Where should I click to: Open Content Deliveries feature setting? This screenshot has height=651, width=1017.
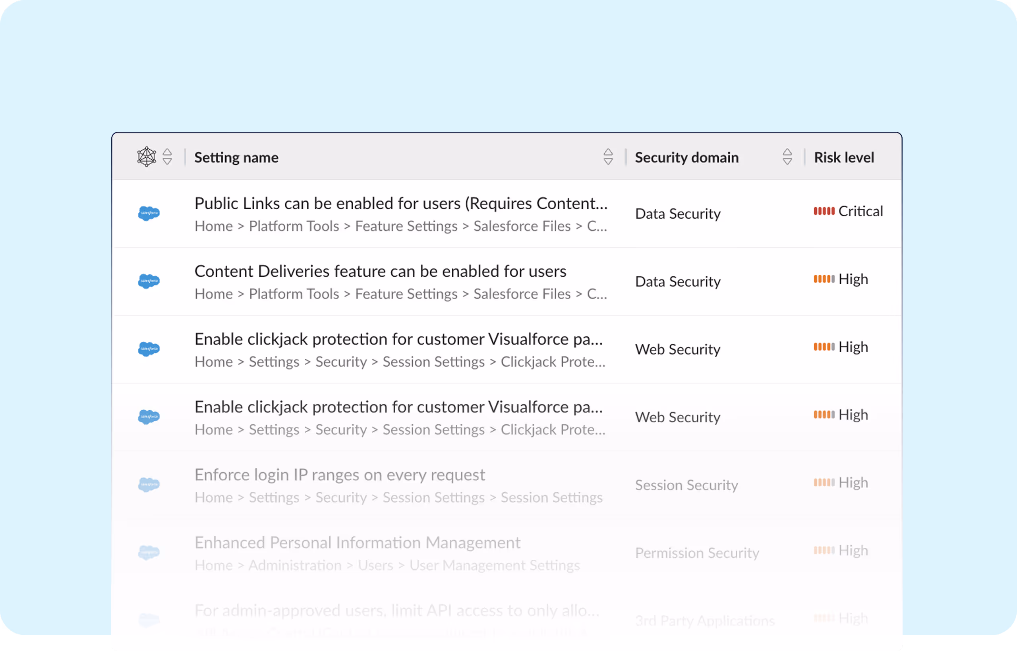click(380, 272)
